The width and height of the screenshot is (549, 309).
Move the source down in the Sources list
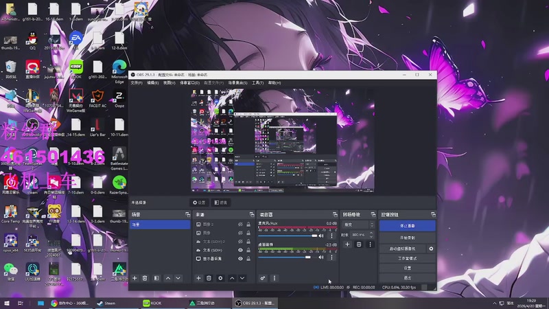click(242, 278)
